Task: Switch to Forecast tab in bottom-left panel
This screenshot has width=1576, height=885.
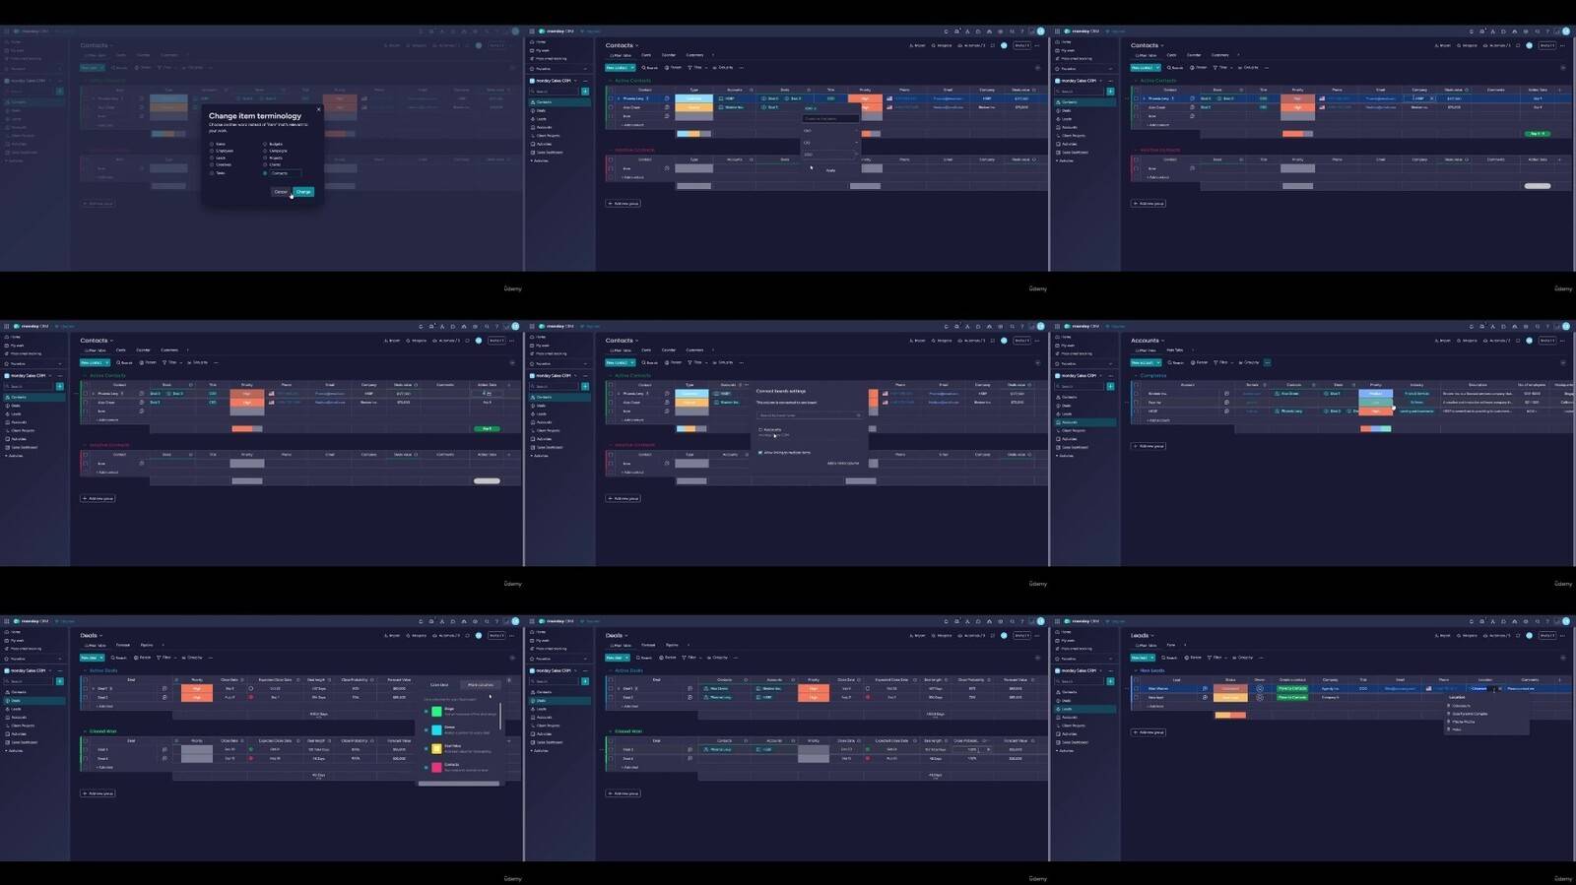Action: click(123, 645)
